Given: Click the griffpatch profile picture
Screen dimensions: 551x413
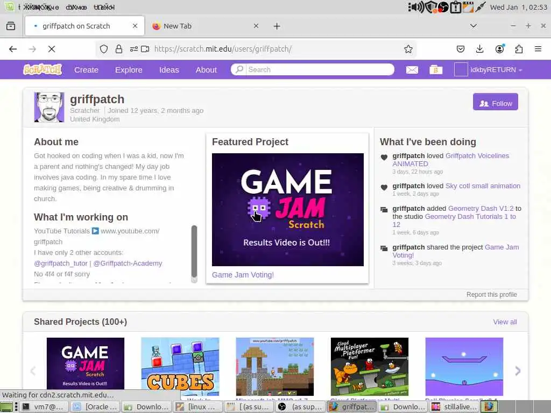Looking at the screenshot, I should click(x=49, y=107).
